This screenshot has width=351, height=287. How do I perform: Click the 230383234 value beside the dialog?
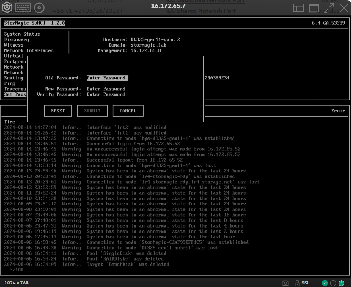[217, 78]
